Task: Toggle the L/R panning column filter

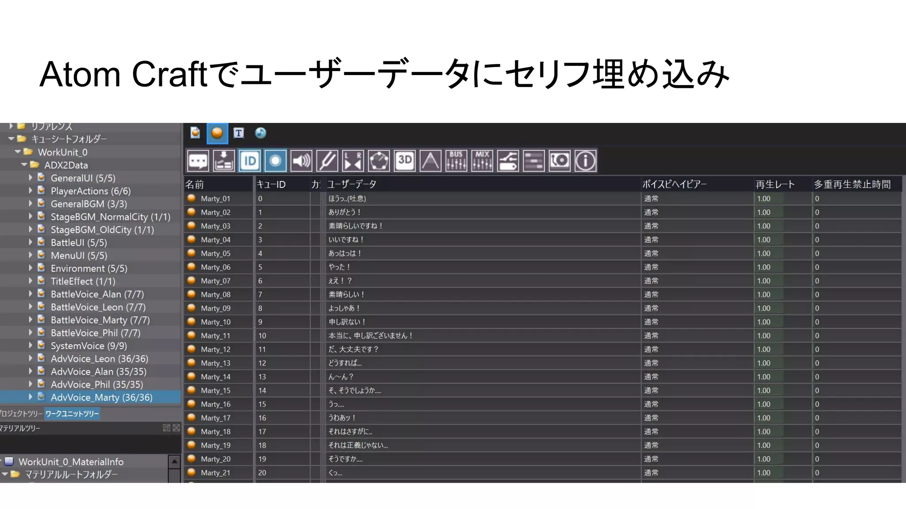Action: [x=353, y=161]
